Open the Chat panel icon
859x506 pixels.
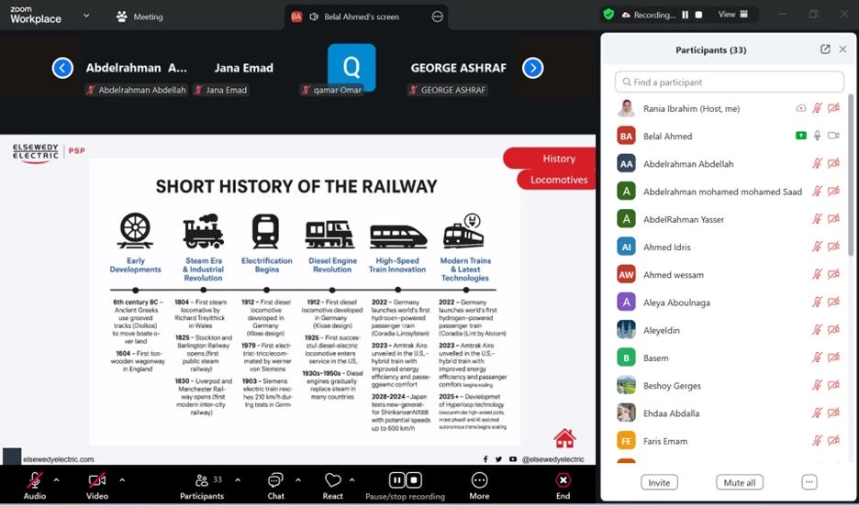(x=275, y=480)
